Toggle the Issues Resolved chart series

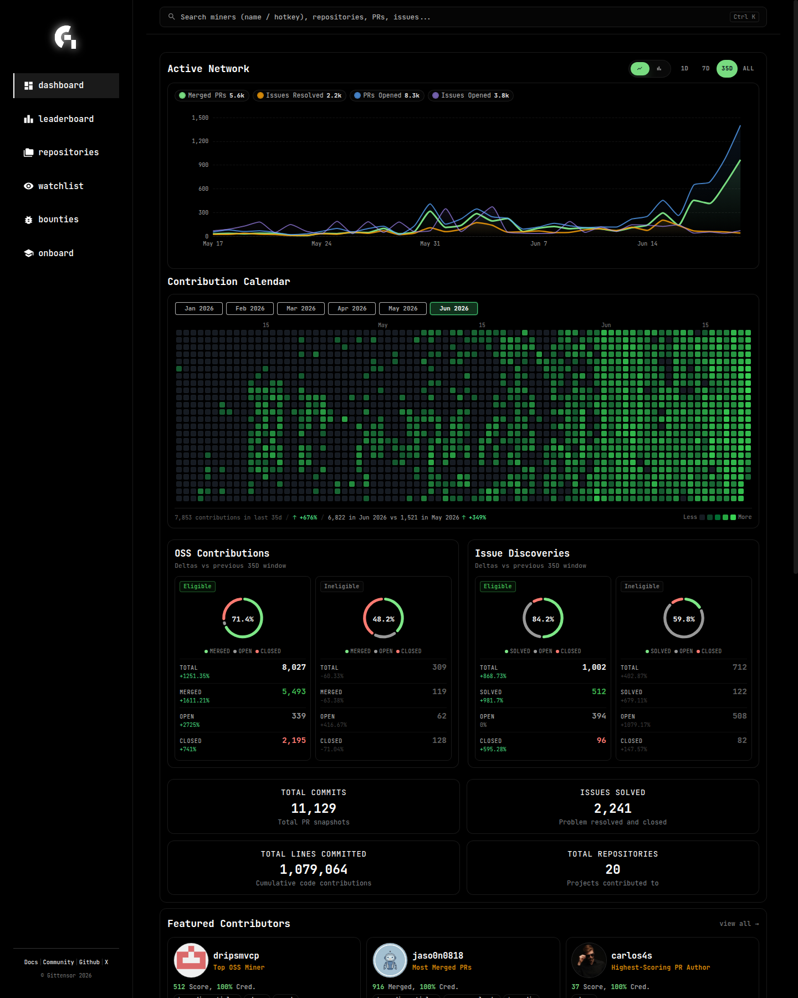tap(300, 95)
